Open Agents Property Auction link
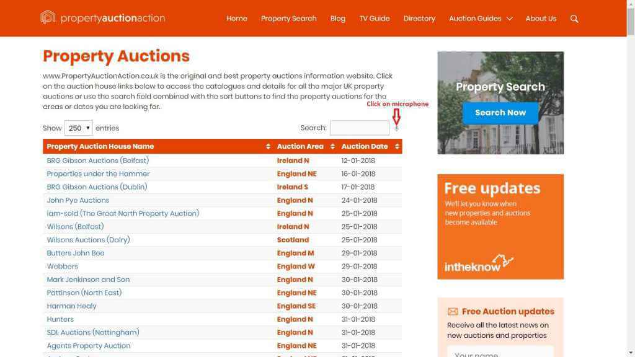The width and height of the screenshot is (635, 357). point(88,346)
